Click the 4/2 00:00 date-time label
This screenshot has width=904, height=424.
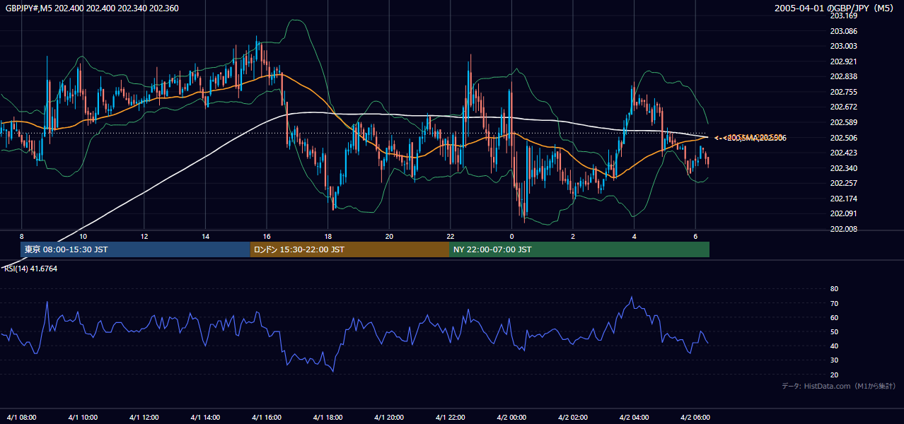point(511,417)
